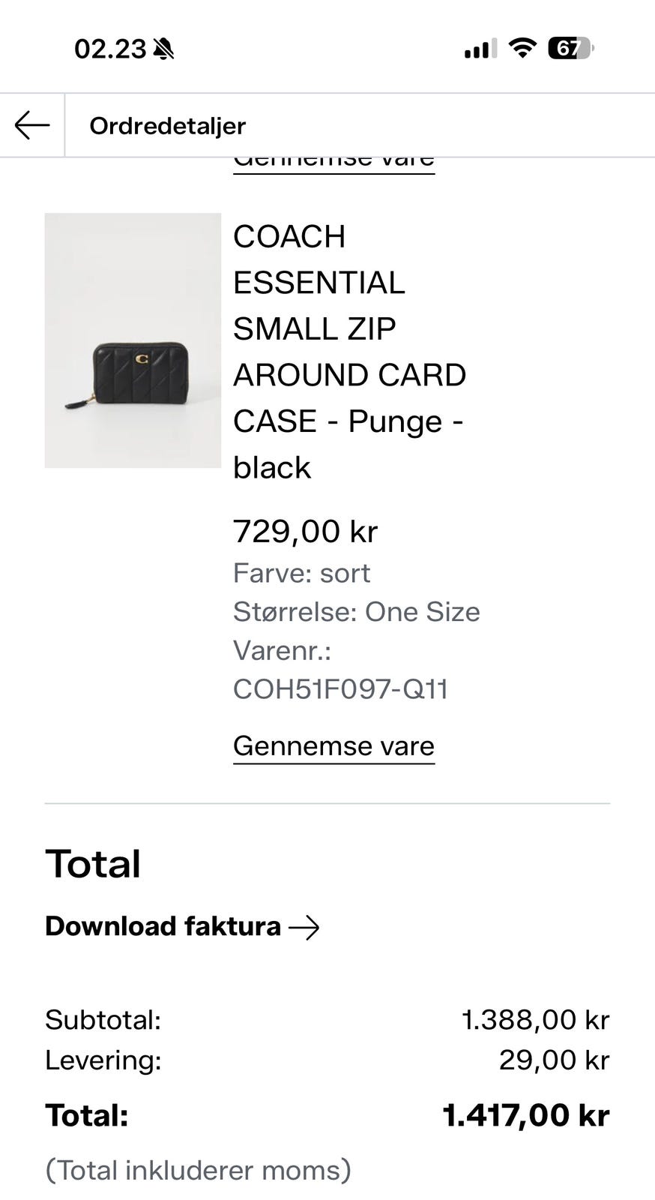Screen dimensions: 655x1200
Task: Tap the cellular signal bars icon
Action: [480, 49]
